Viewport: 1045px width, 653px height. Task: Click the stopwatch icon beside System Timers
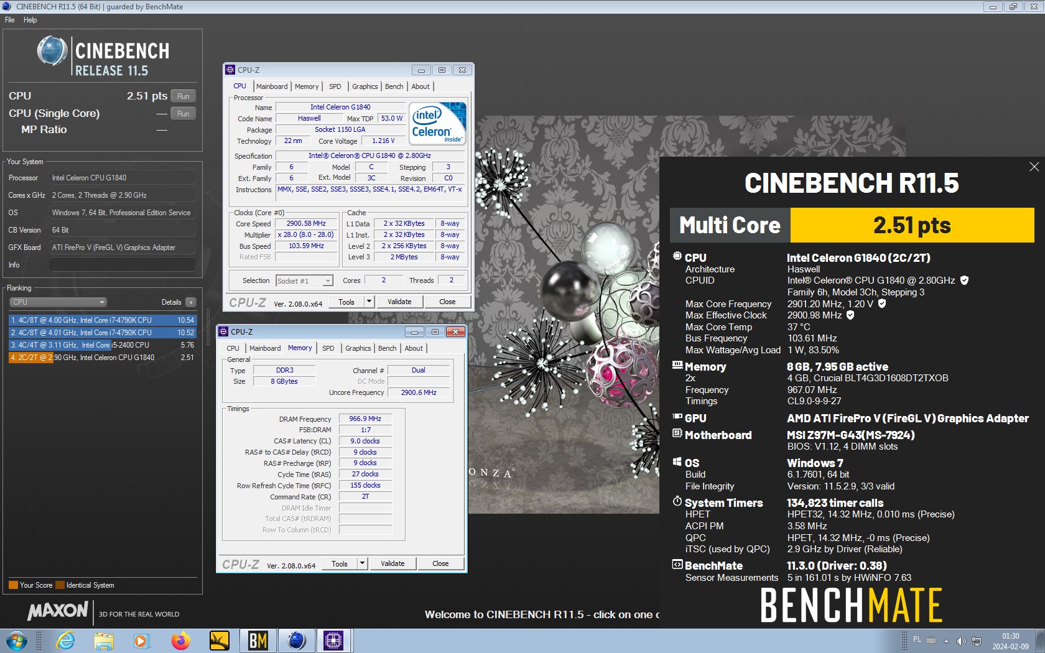(677, 501)
